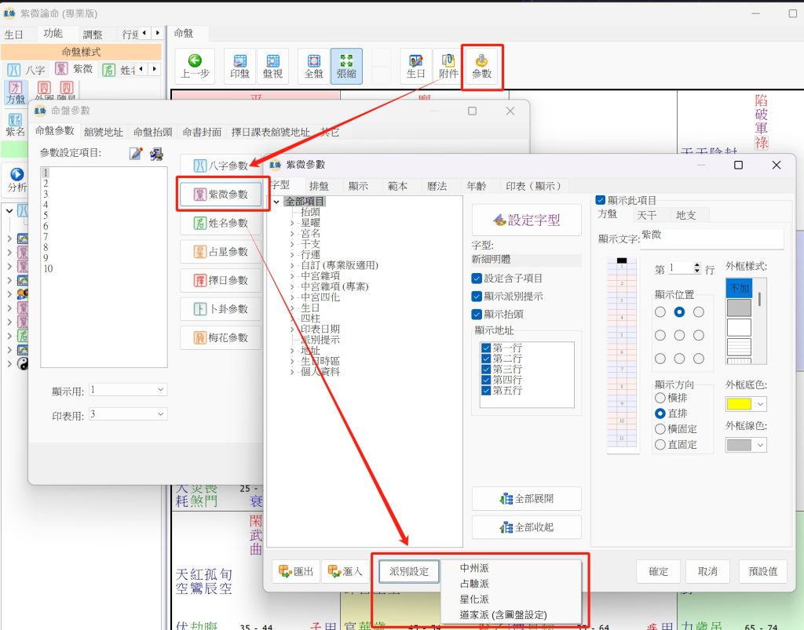Expand the 星曜 tree node
Screen dimensions: 804x630
(x=292, y=223)
